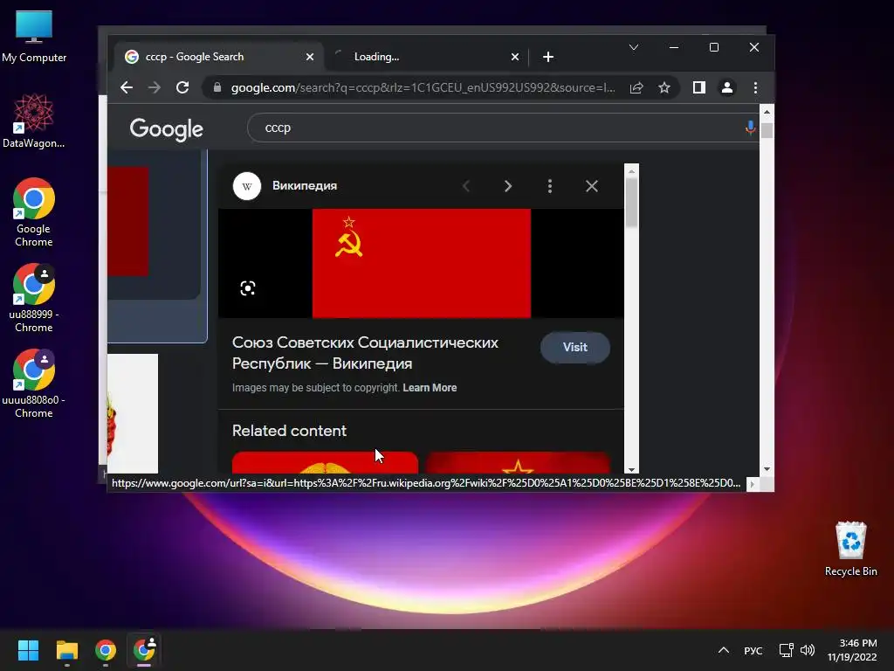Open the network status icon
Viewport: 894px width, 671px height.
click(787, 650)
